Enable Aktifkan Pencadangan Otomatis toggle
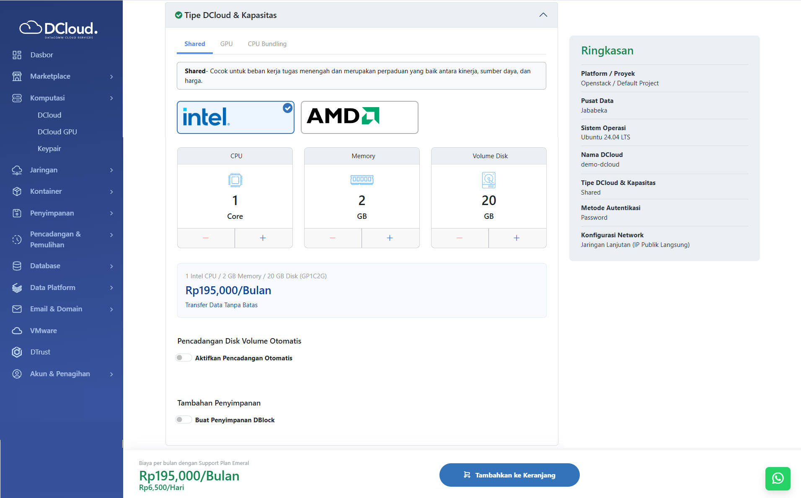This screenshot has height=498, width=801. tap(183, 358)
